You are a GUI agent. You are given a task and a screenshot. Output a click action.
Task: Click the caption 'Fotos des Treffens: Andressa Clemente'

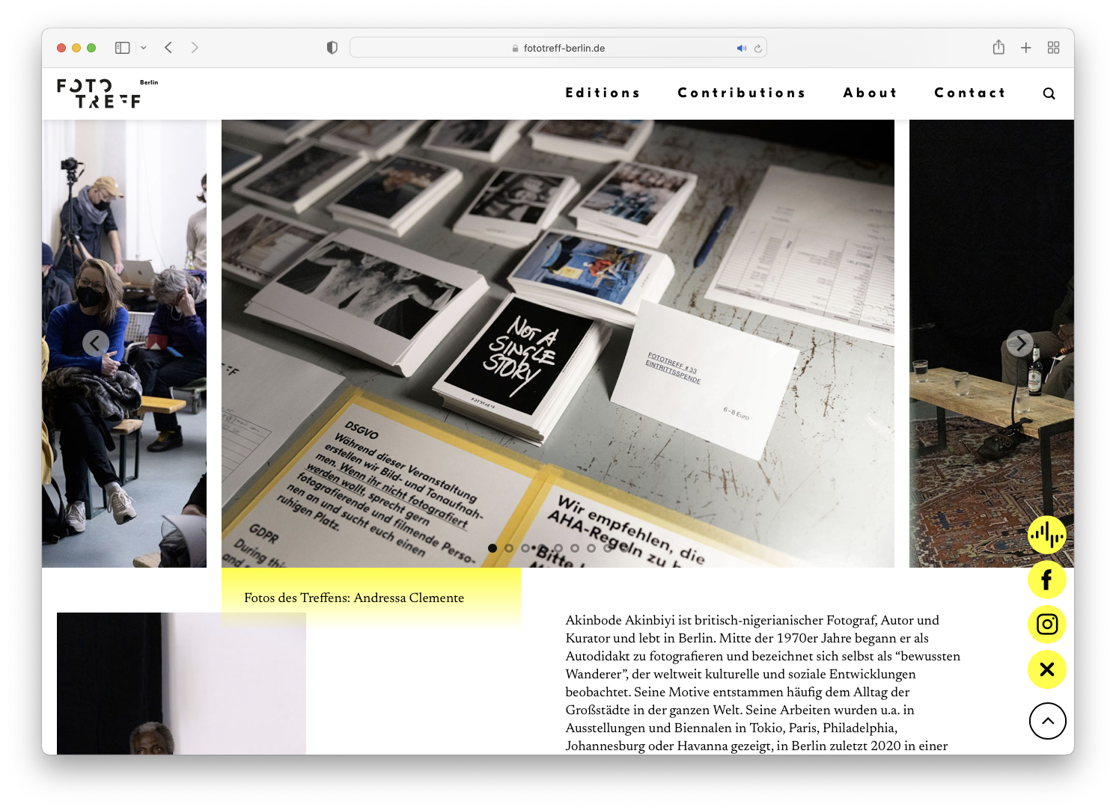click(354, 598)
